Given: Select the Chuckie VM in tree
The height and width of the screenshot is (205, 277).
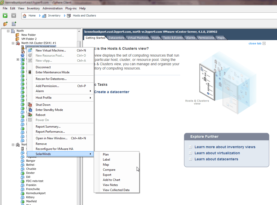Looking at the screenshot, I should coord(31,169).
